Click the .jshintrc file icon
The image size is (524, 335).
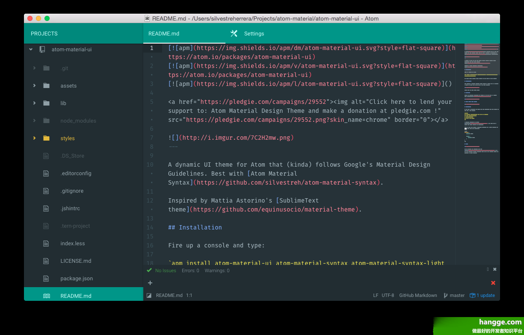coord(46,209)
